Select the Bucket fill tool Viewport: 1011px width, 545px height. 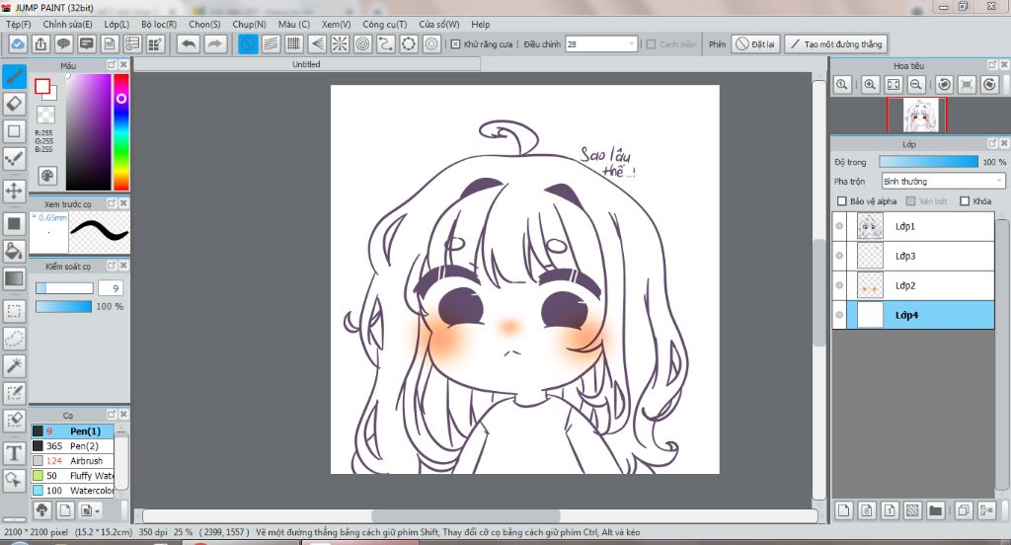(x=14, y=251)
